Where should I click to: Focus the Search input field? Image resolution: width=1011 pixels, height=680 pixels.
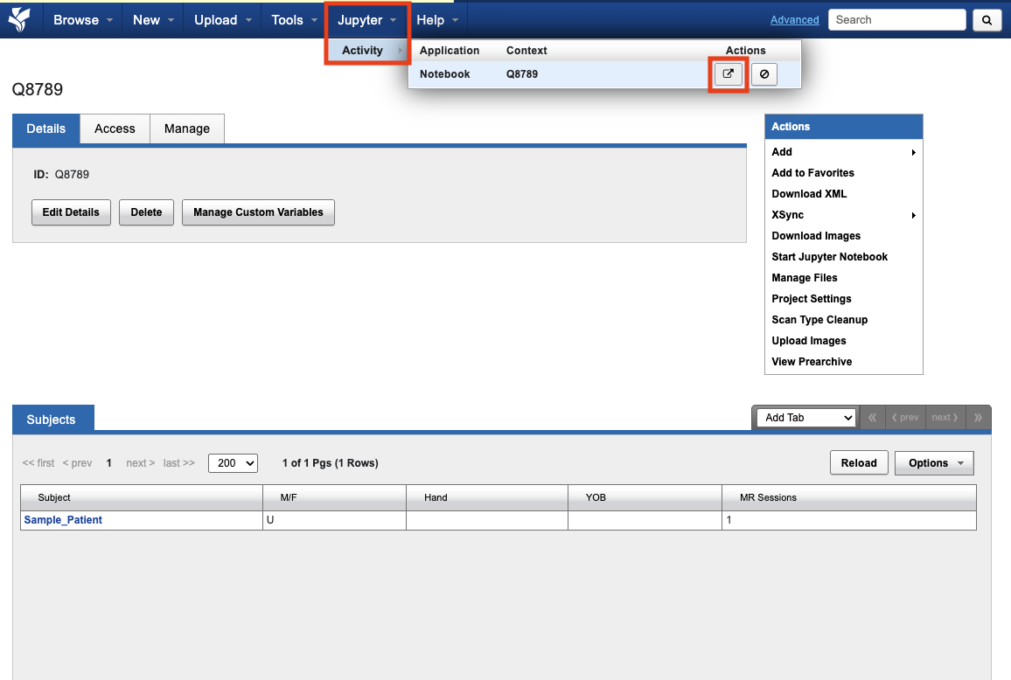coord(896,20)
